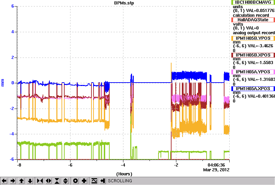Pan the graph up with the up arrow

pyautogui.click(x=22, y=181)
